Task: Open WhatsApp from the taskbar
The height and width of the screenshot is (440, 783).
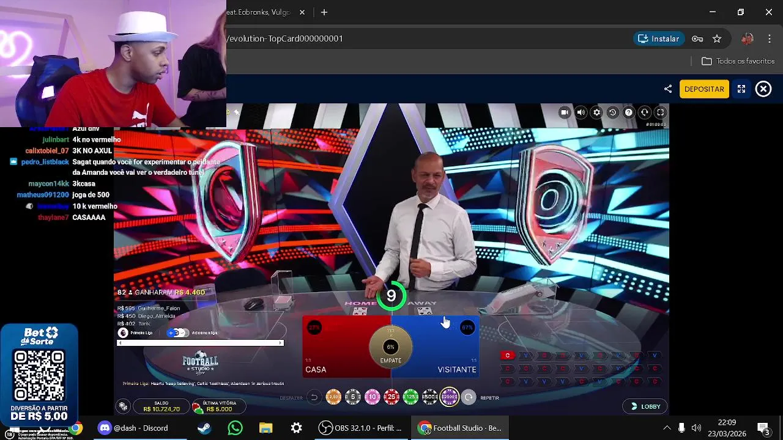Action: 235,428
